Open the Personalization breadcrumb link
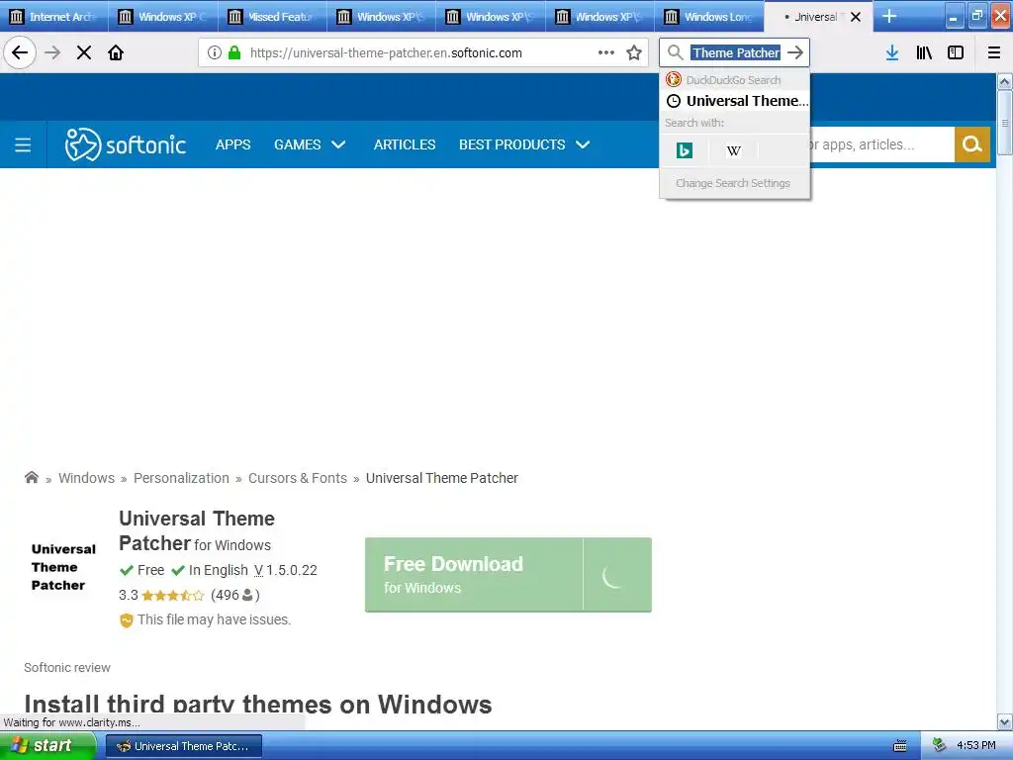 pos(181,478)
